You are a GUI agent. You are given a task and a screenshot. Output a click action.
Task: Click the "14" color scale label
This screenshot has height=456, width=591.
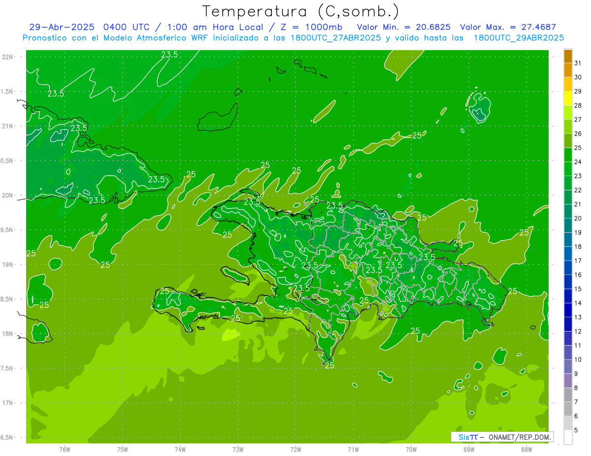click(578, 303)
